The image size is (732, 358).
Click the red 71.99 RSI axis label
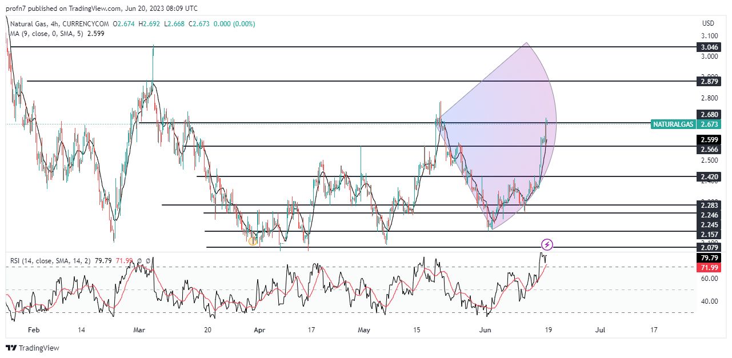[x=709, y=267]
